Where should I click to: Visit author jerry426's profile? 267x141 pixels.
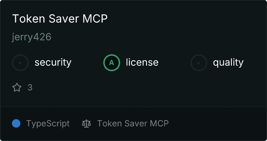(x=32, y=37)
